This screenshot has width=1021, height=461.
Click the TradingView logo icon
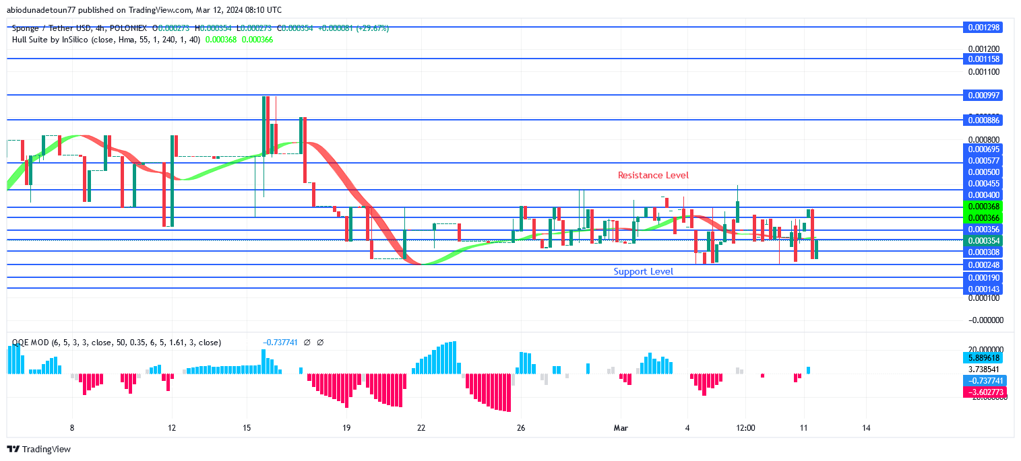(13, 449)
